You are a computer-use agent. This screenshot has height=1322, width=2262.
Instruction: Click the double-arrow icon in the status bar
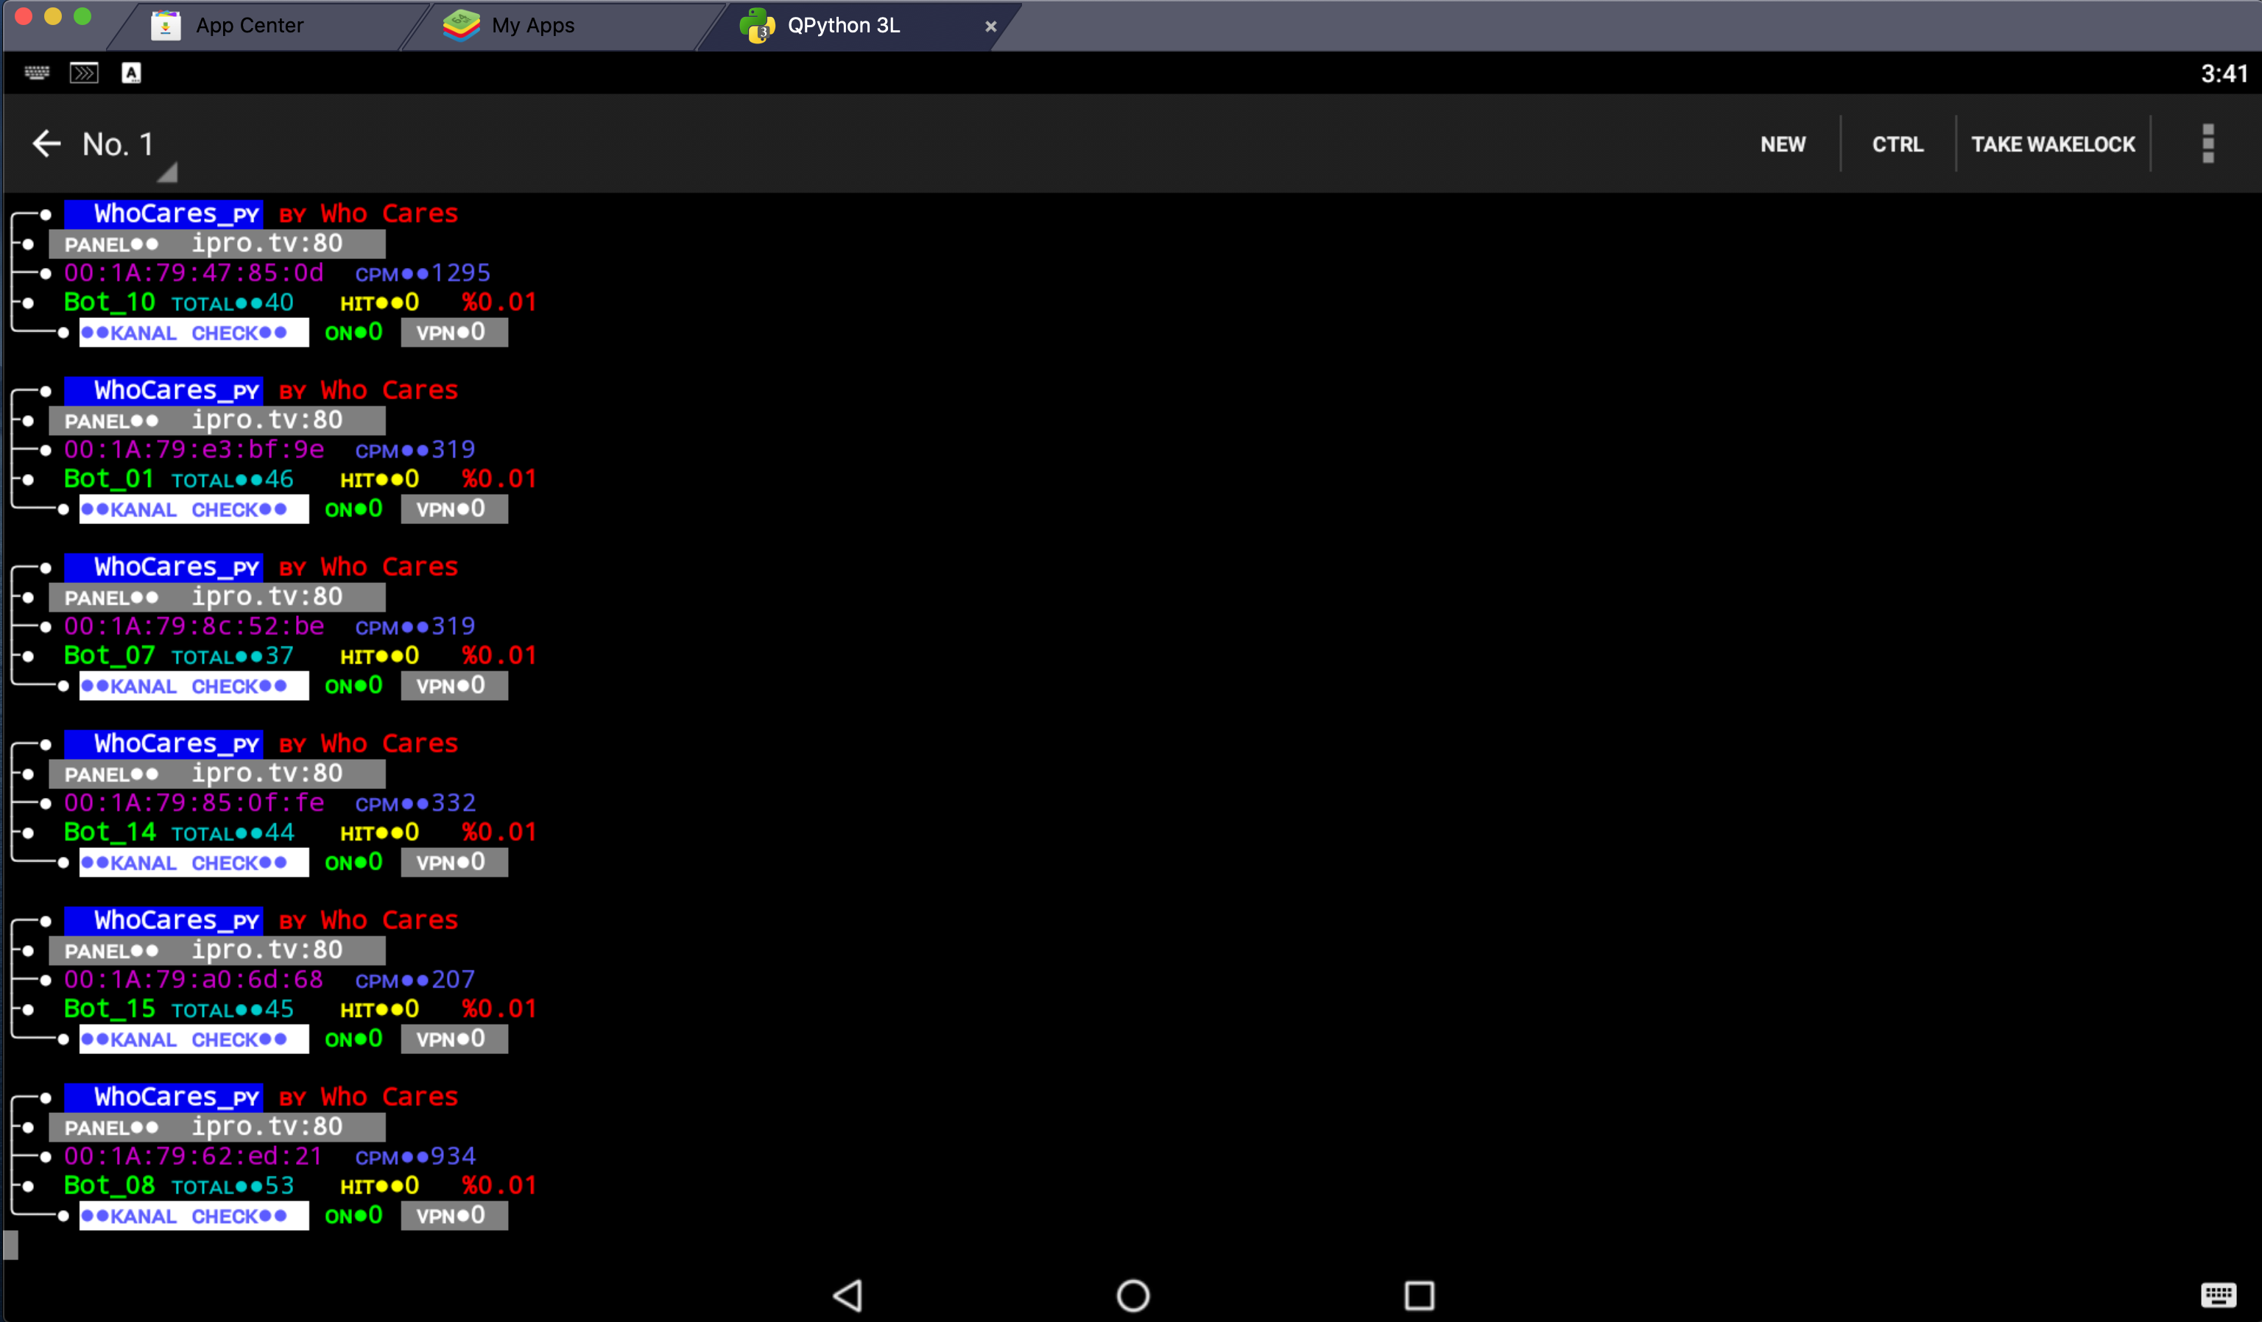85,73
